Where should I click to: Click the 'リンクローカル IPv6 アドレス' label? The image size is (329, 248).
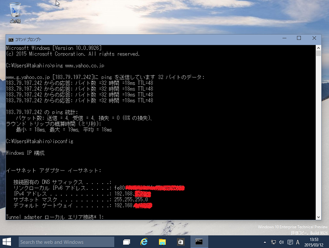pos(49,188)
